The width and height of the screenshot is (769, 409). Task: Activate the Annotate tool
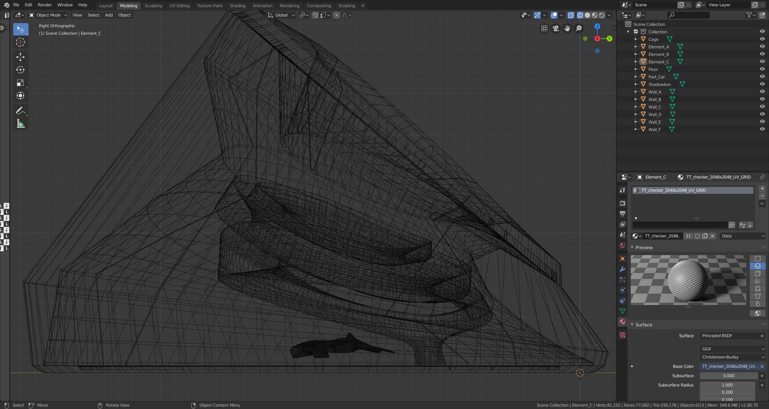[20, 111]
